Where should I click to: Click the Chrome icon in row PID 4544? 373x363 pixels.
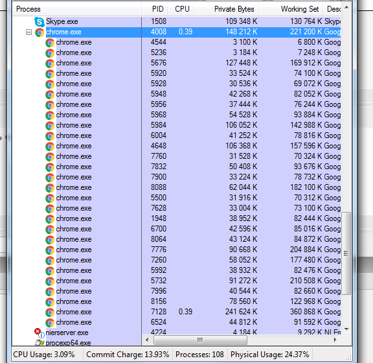click(x=50, y=43)
